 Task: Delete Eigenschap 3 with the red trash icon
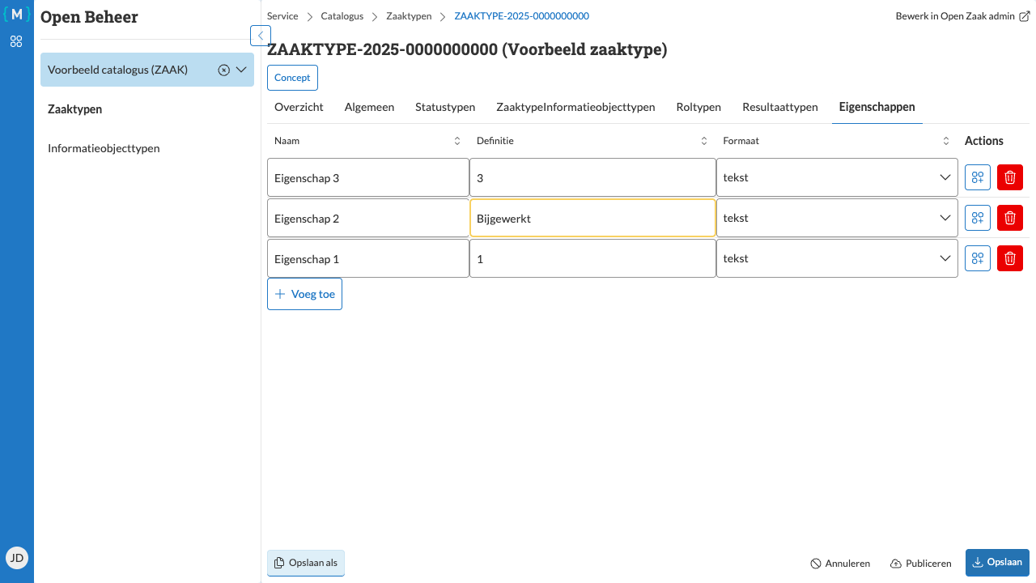(1010, 177)
